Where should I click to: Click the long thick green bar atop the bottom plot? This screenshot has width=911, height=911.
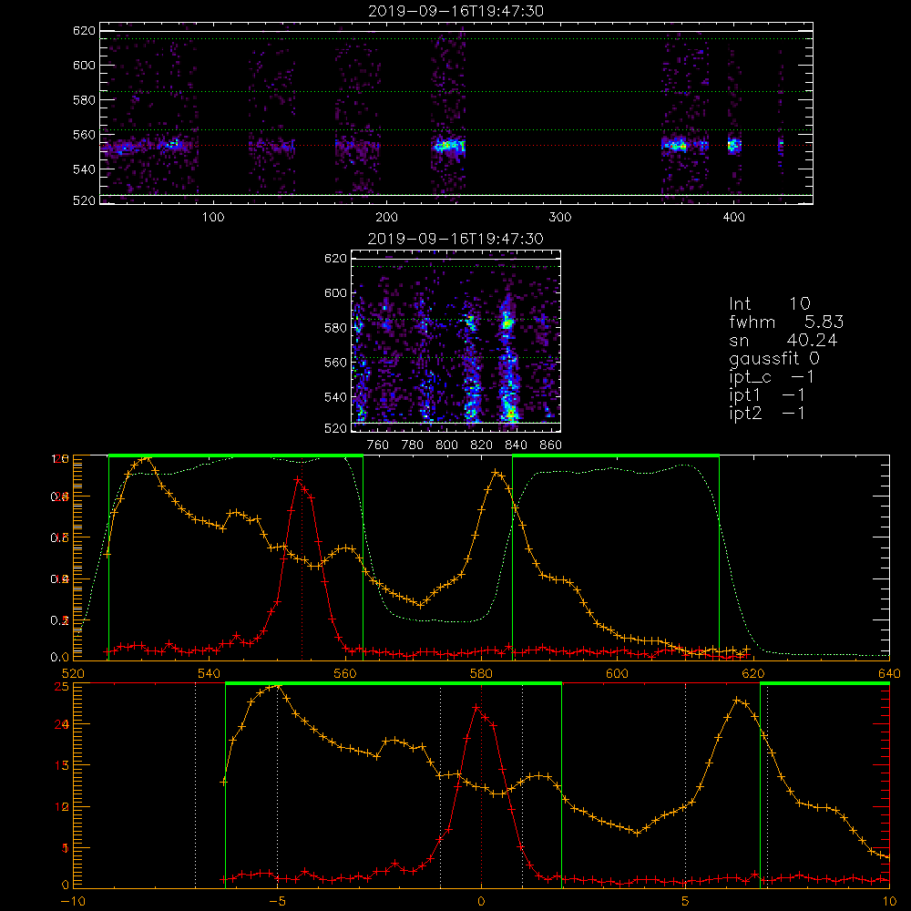point(394,683)
